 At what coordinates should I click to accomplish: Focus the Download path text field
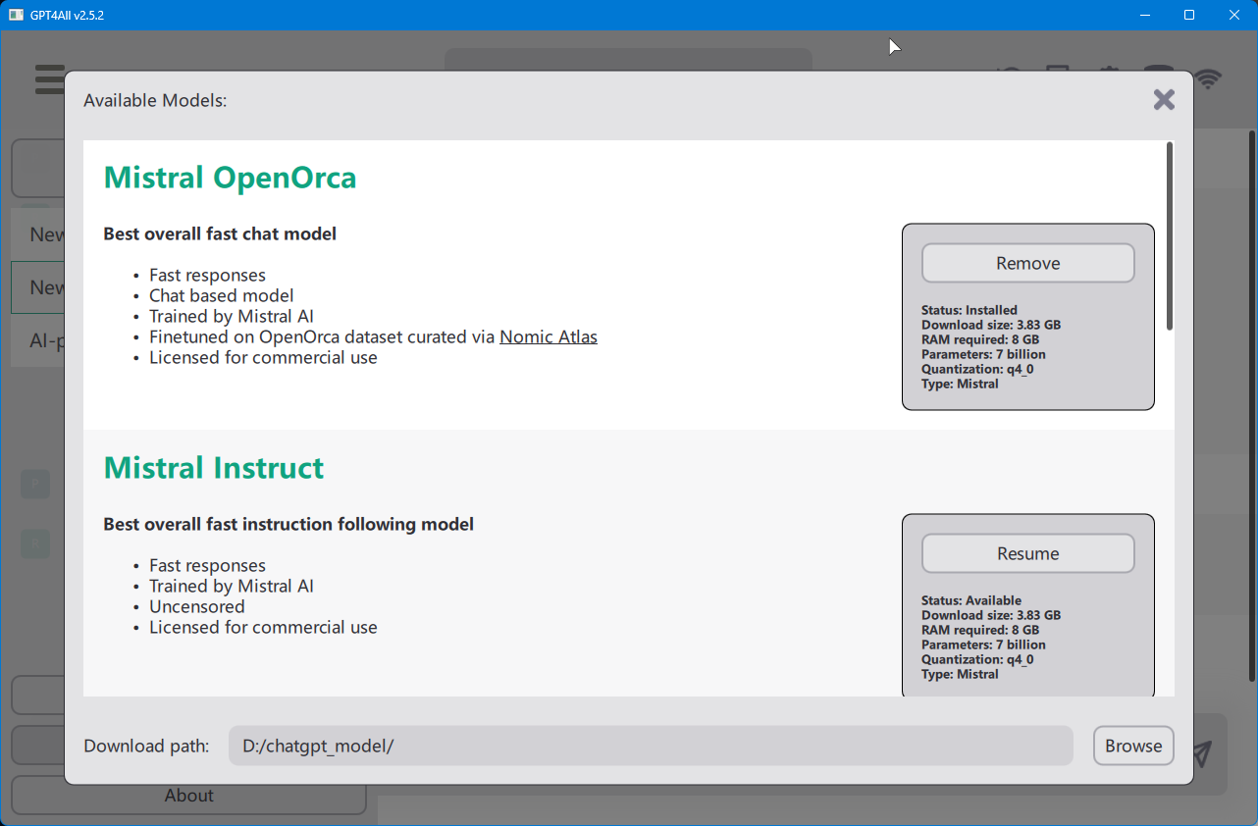coord(651,746)
